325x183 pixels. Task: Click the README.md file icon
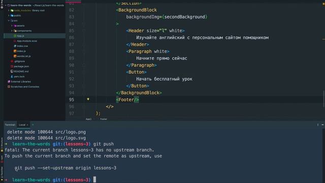(12, 71)
